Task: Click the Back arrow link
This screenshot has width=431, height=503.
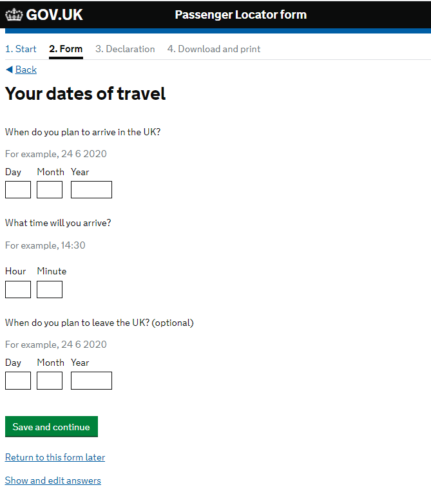Action: coord(21,70)
